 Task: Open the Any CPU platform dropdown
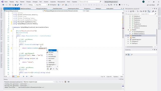point(42,5)
